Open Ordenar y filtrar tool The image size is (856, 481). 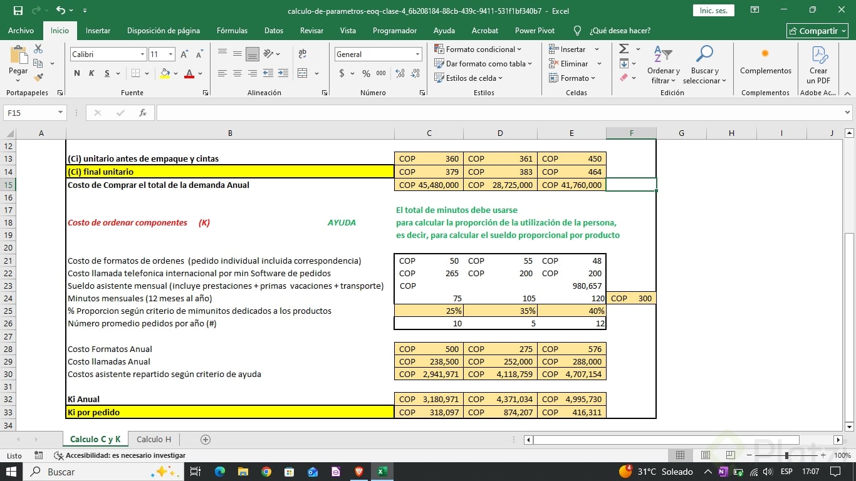coord(663,64)
